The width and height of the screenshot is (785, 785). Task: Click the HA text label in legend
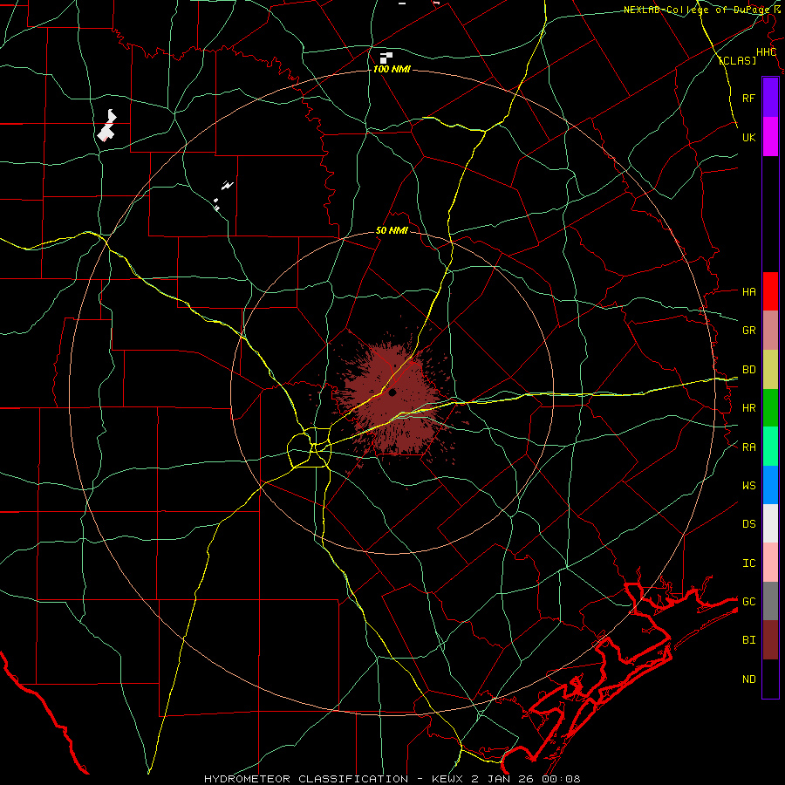click(x=748, y=292)
